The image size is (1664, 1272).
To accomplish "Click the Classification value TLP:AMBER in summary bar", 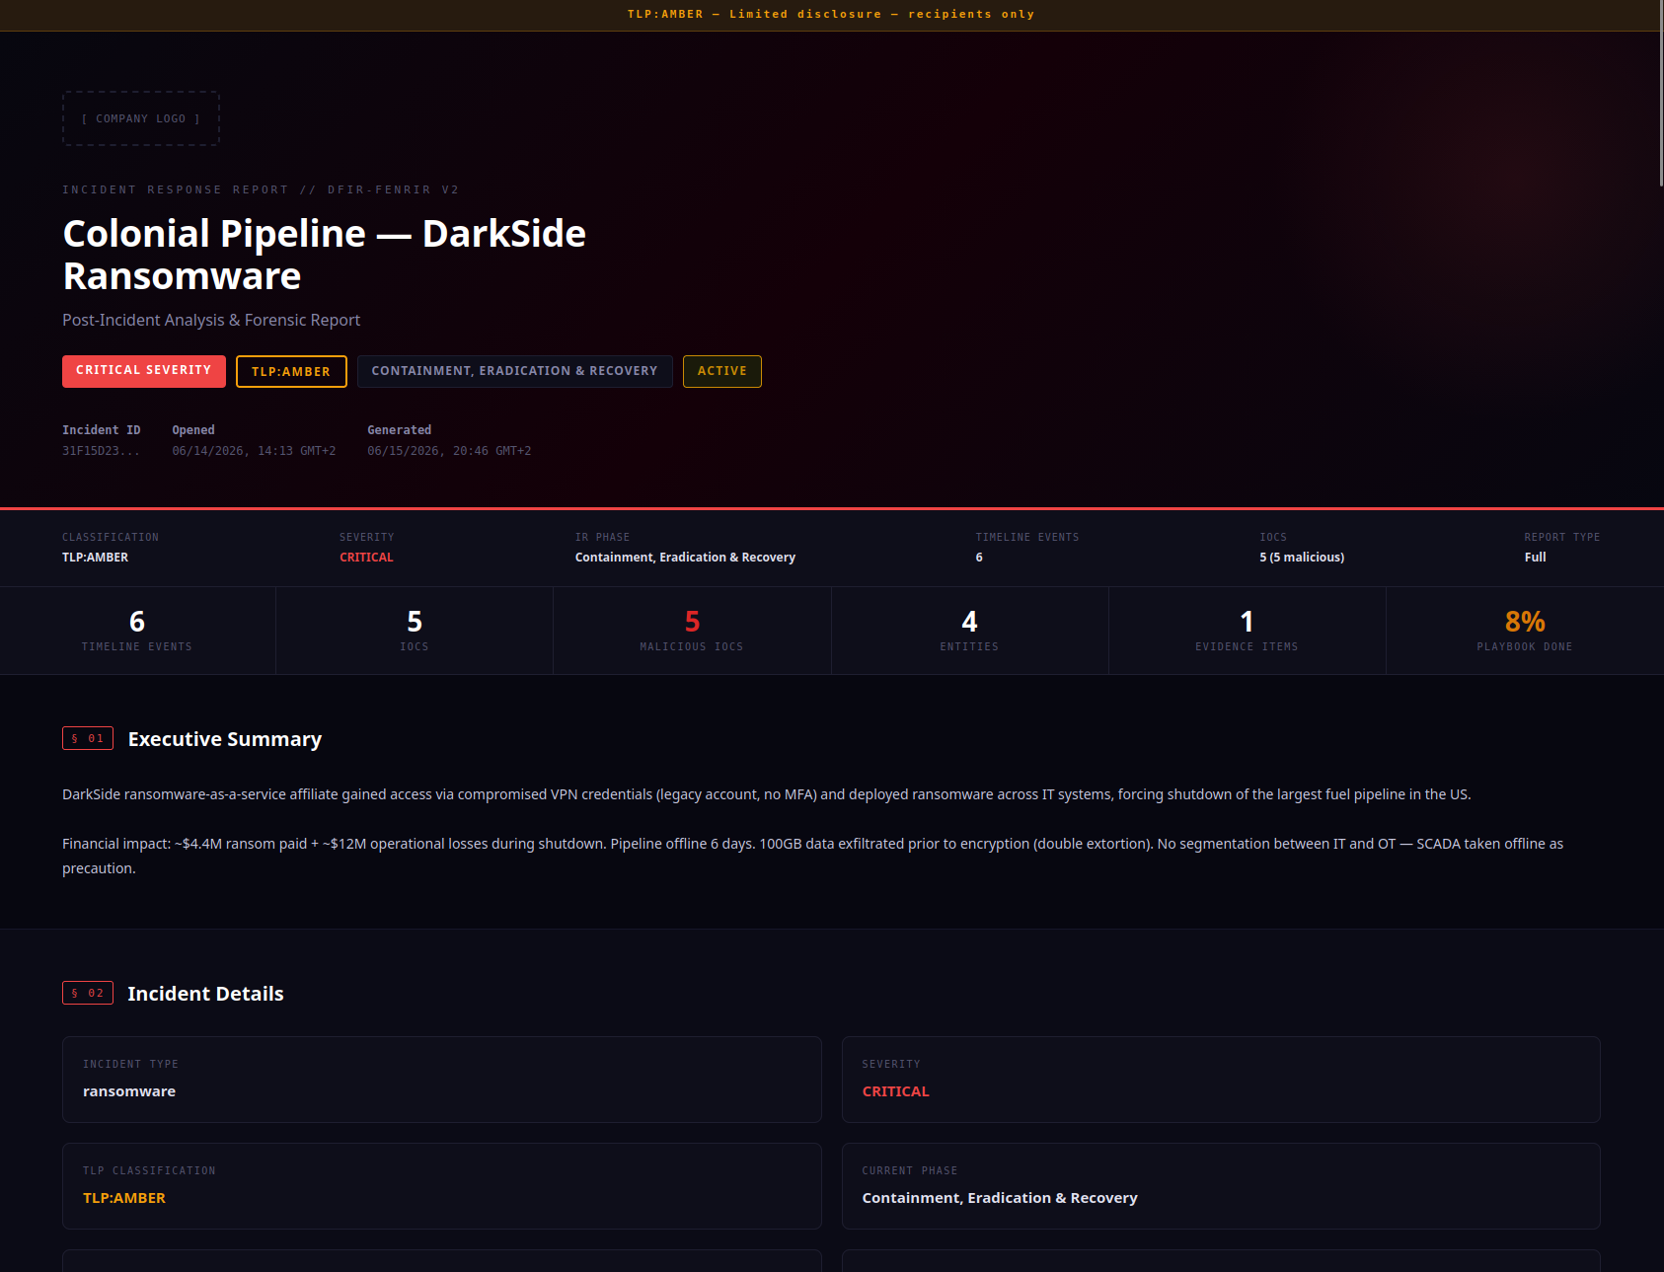I will click(x=96, y=558).
